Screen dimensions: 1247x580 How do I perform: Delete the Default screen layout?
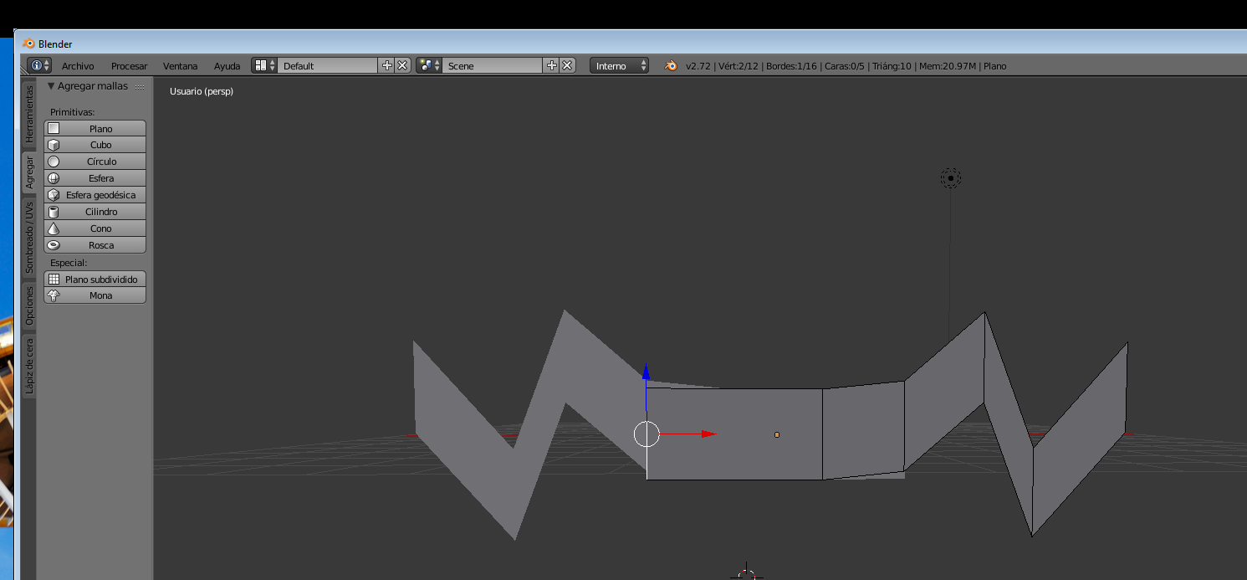point(402,65)
